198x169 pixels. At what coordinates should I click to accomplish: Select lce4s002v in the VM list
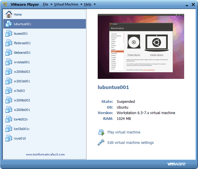point(44,119)
